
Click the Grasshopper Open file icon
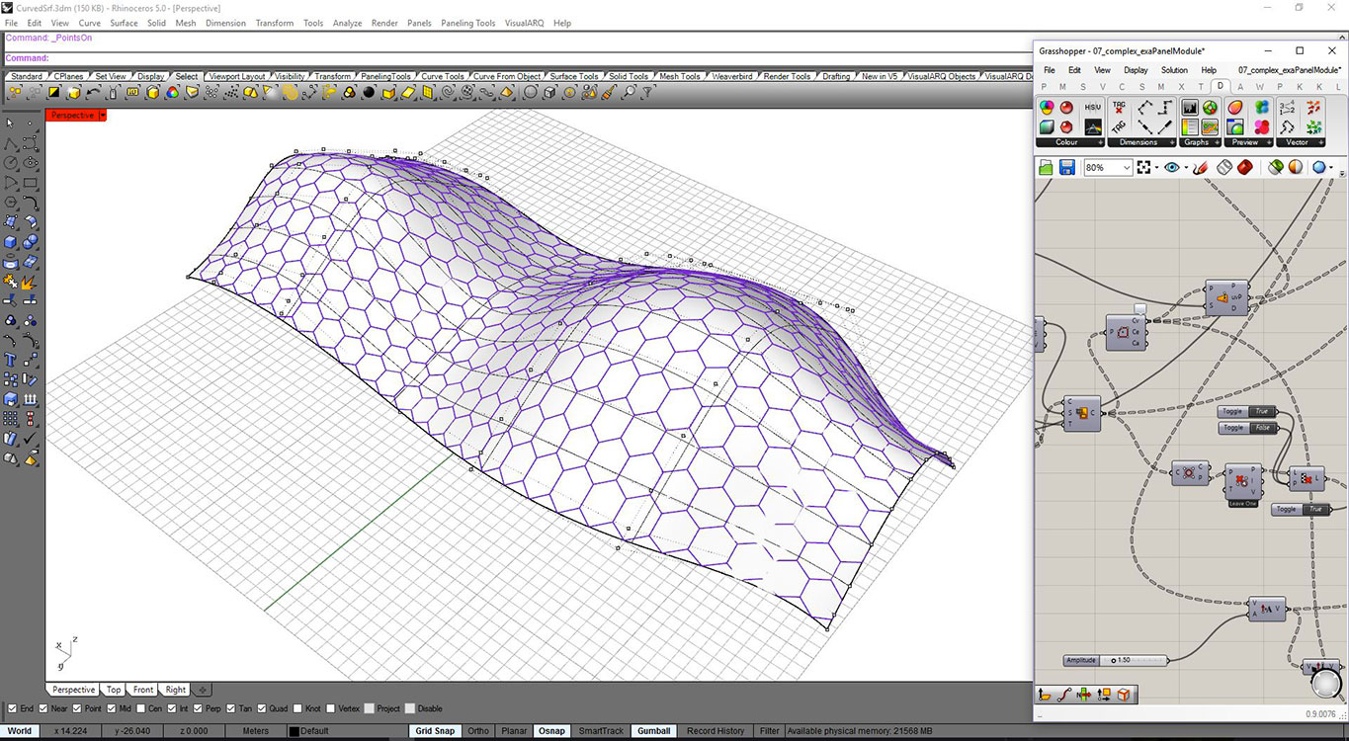coord(1046,168)
